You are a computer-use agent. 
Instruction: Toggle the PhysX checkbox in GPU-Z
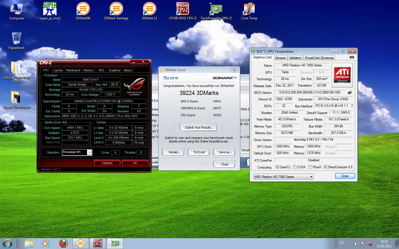[x=310, y=167]
